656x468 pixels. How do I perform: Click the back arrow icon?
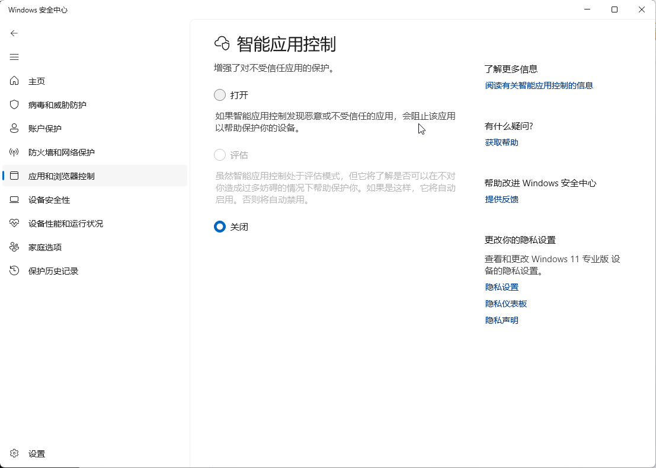pyautogui.click(x=14, y=33)
